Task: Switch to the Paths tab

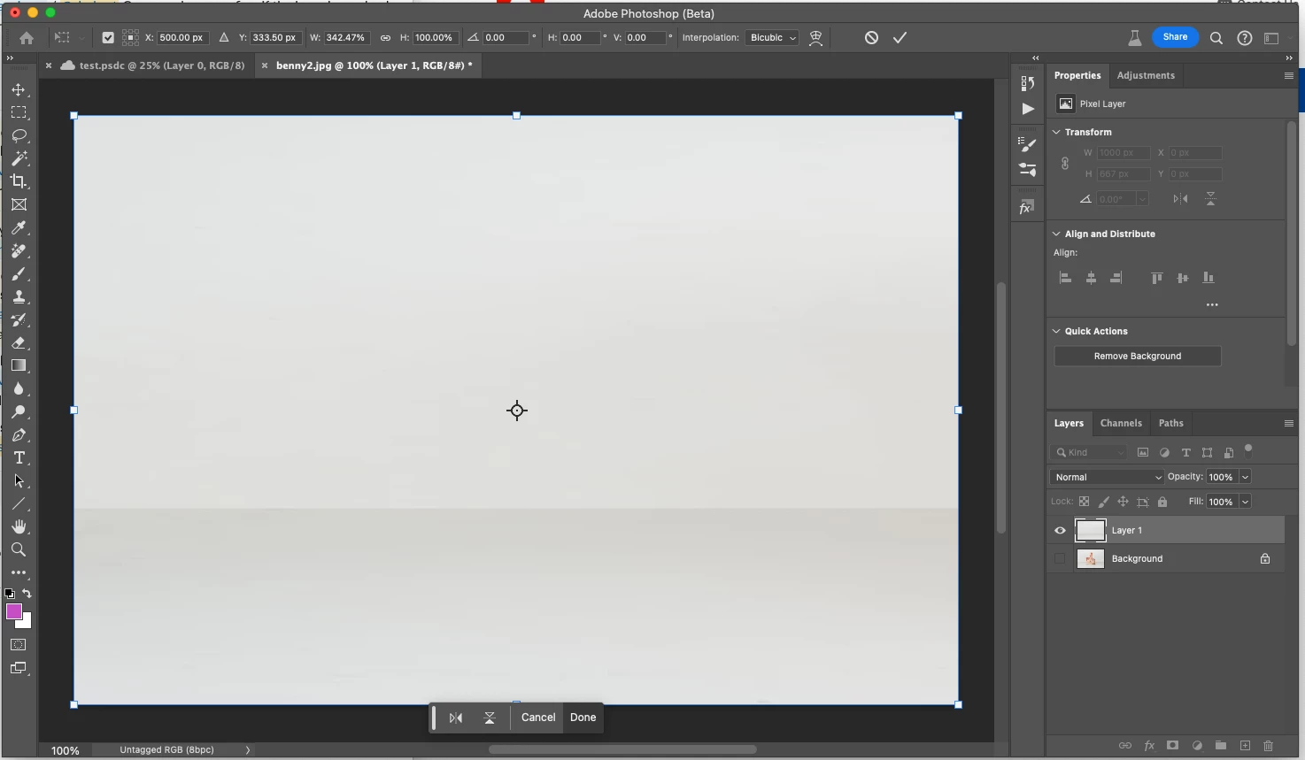Action: tap(1170, 423)
